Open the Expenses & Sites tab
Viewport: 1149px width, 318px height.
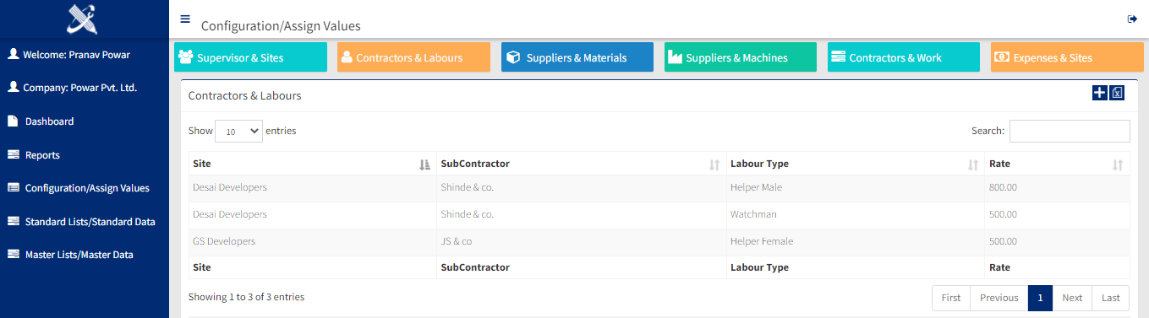click(1067, 57)
